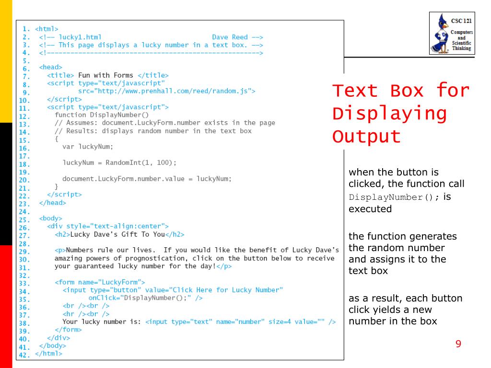491x368 pixels.
Task: Click the value="Click Here for Lucky Number" text
Action: coord(214,290)
